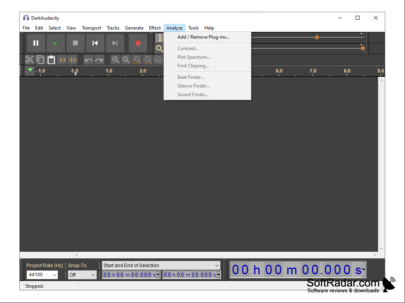Choose Plot Spectrum from the Analyze menu
Viewport: 405px width, 303px height.
tap(207, 57)
